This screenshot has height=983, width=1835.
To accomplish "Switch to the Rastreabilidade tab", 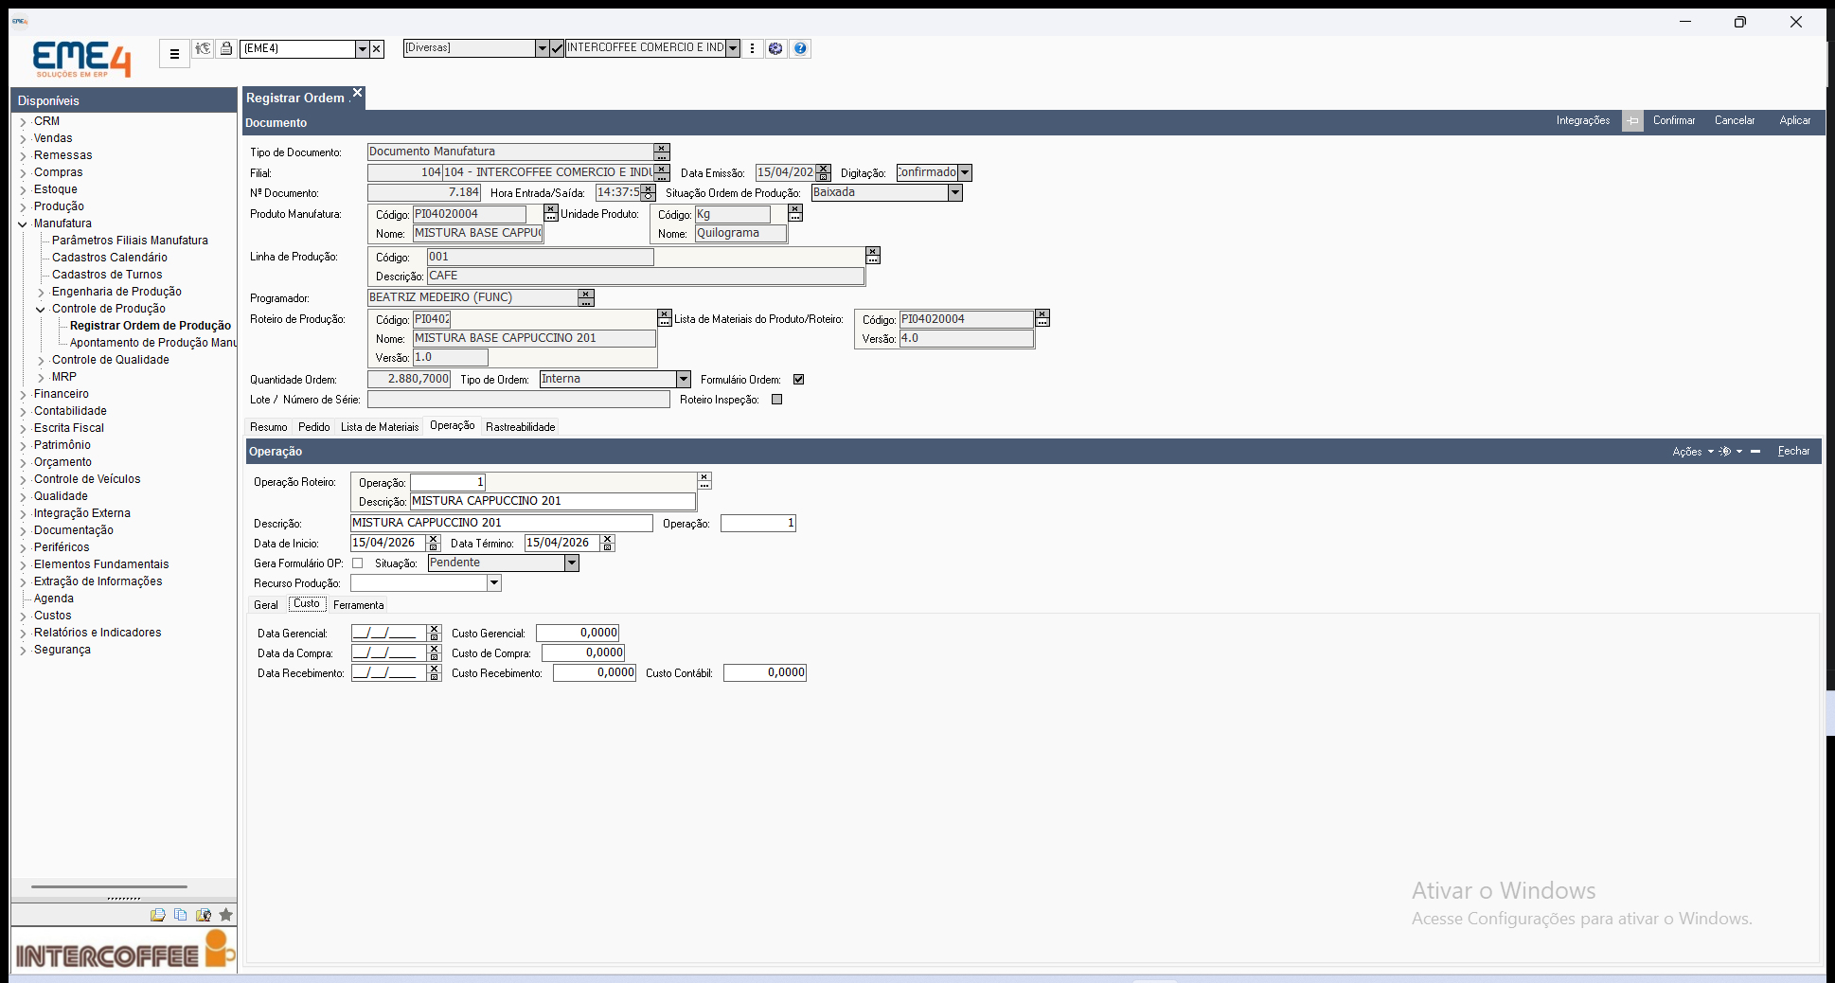I will click(x=521, y=427).
